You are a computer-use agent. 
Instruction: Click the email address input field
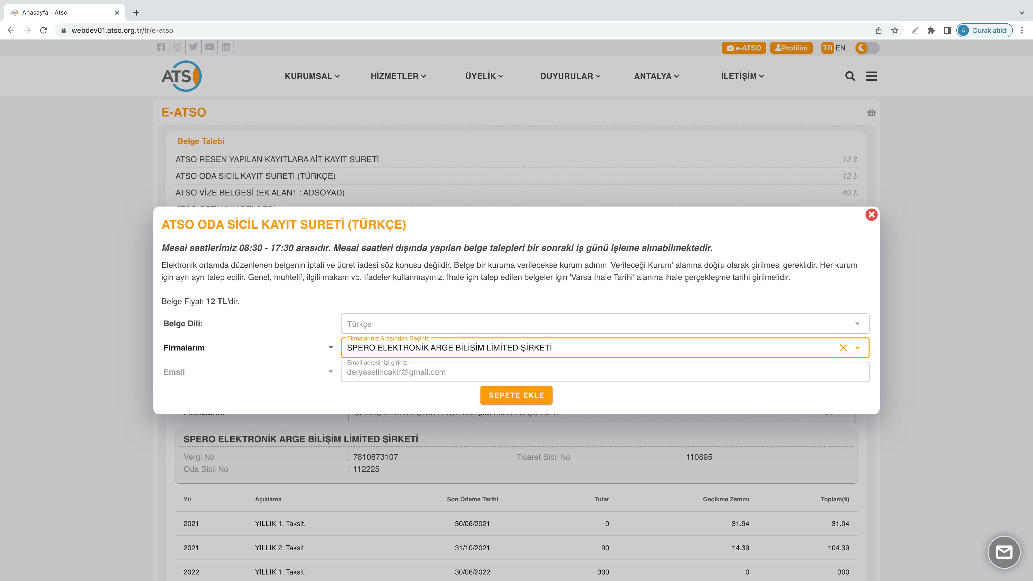pos(605,372)
